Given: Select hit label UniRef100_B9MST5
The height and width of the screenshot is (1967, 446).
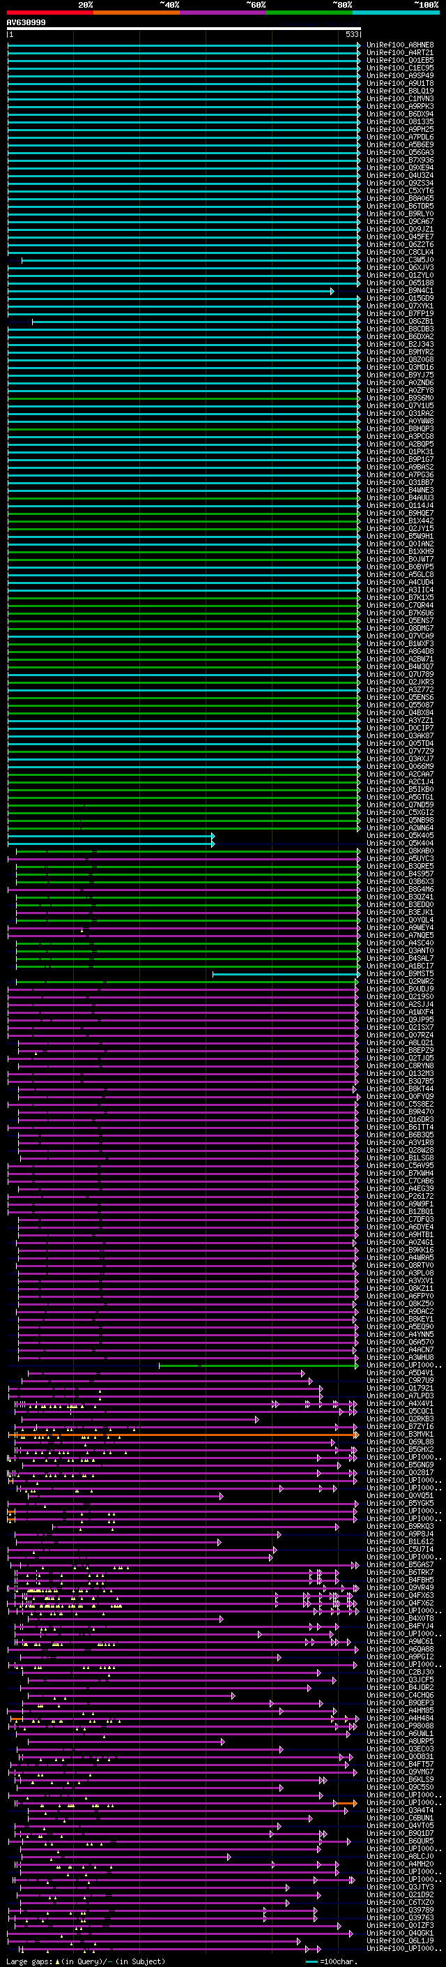Looking at the screenshot, I should pos(400,974).
